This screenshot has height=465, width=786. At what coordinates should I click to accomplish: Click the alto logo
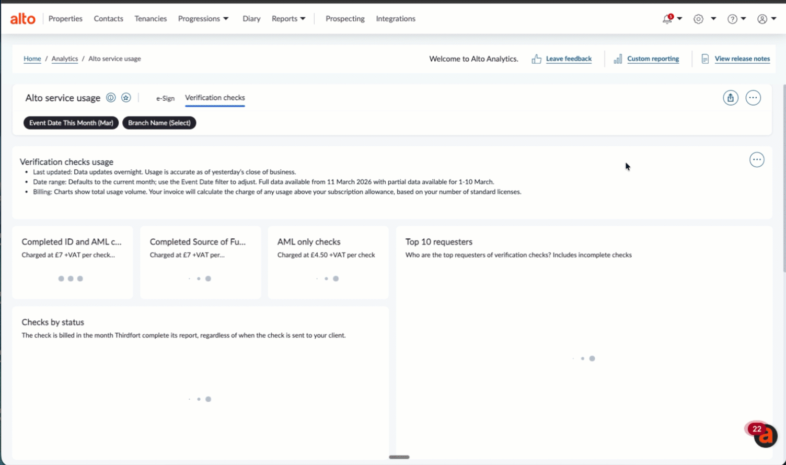click(x=23, y=19)
